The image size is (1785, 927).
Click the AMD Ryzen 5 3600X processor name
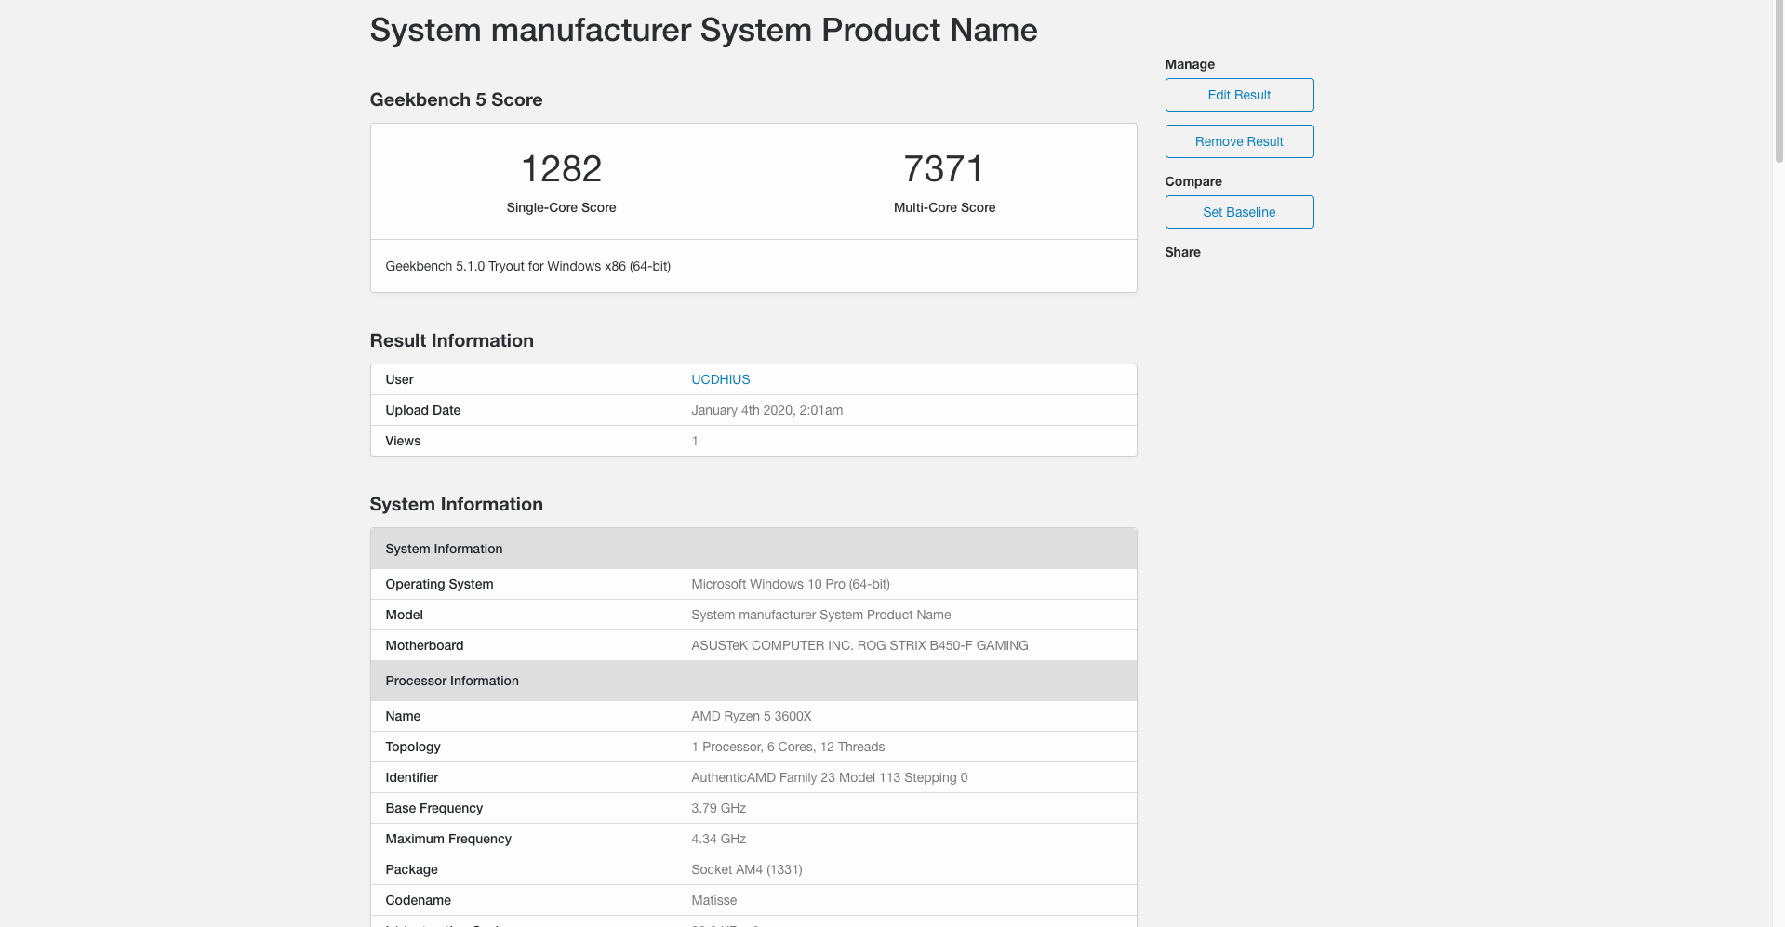tap(751, 716)
